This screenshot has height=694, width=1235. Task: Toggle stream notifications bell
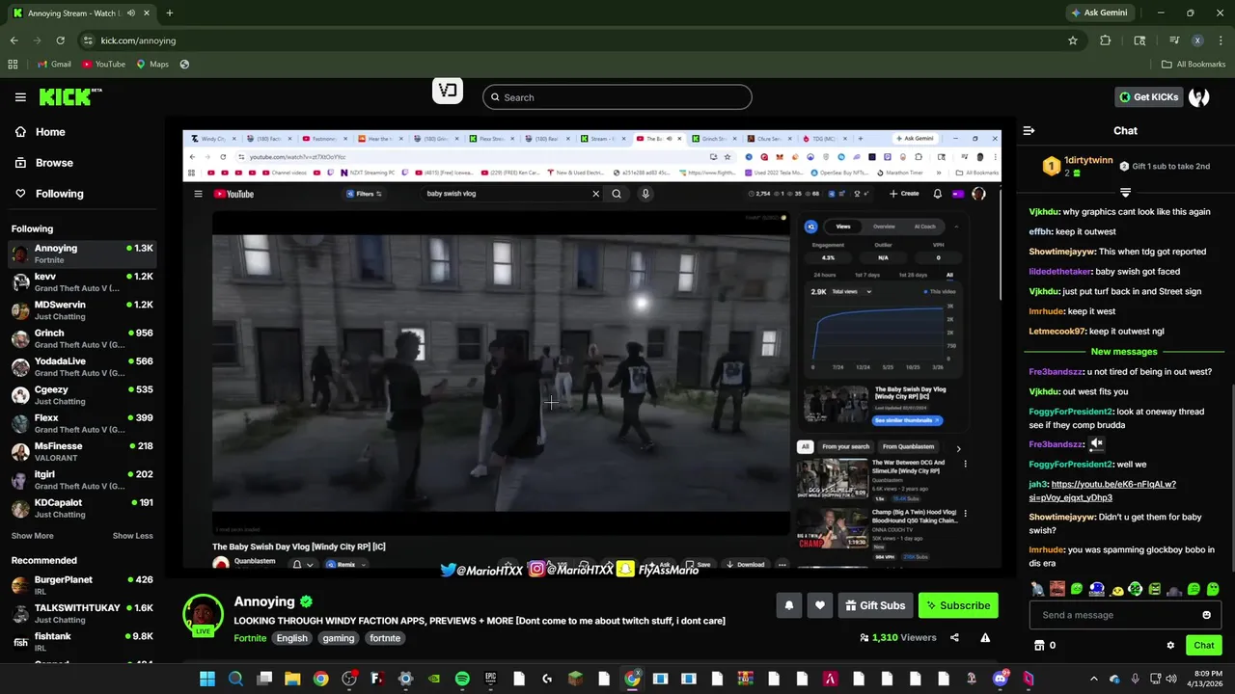point(788,605)
